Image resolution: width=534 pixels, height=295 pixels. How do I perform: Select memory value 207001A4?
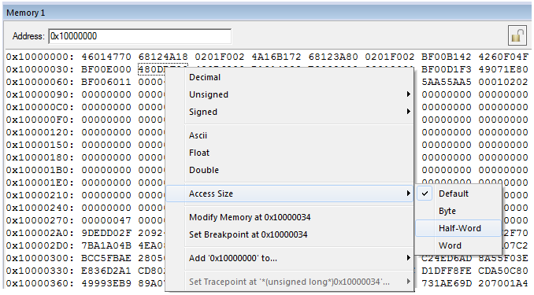click(503, 283)
